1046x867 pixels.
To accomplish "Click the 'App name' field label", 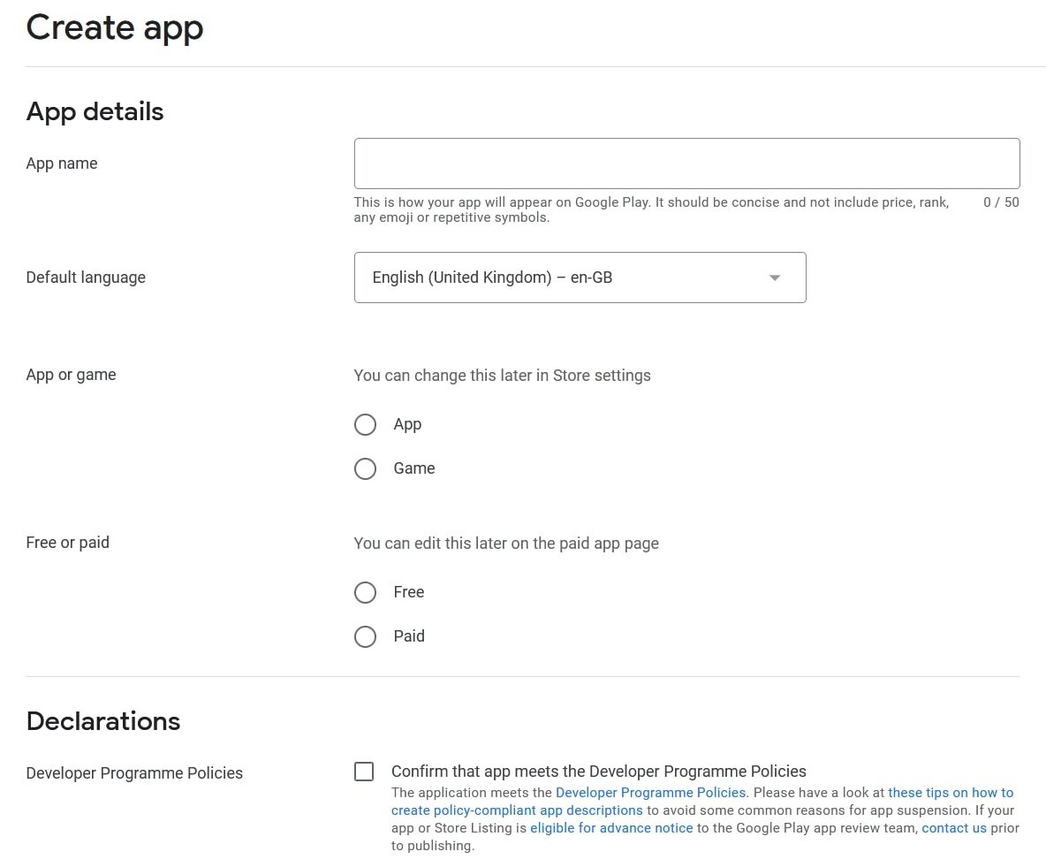I will point(61,164).
